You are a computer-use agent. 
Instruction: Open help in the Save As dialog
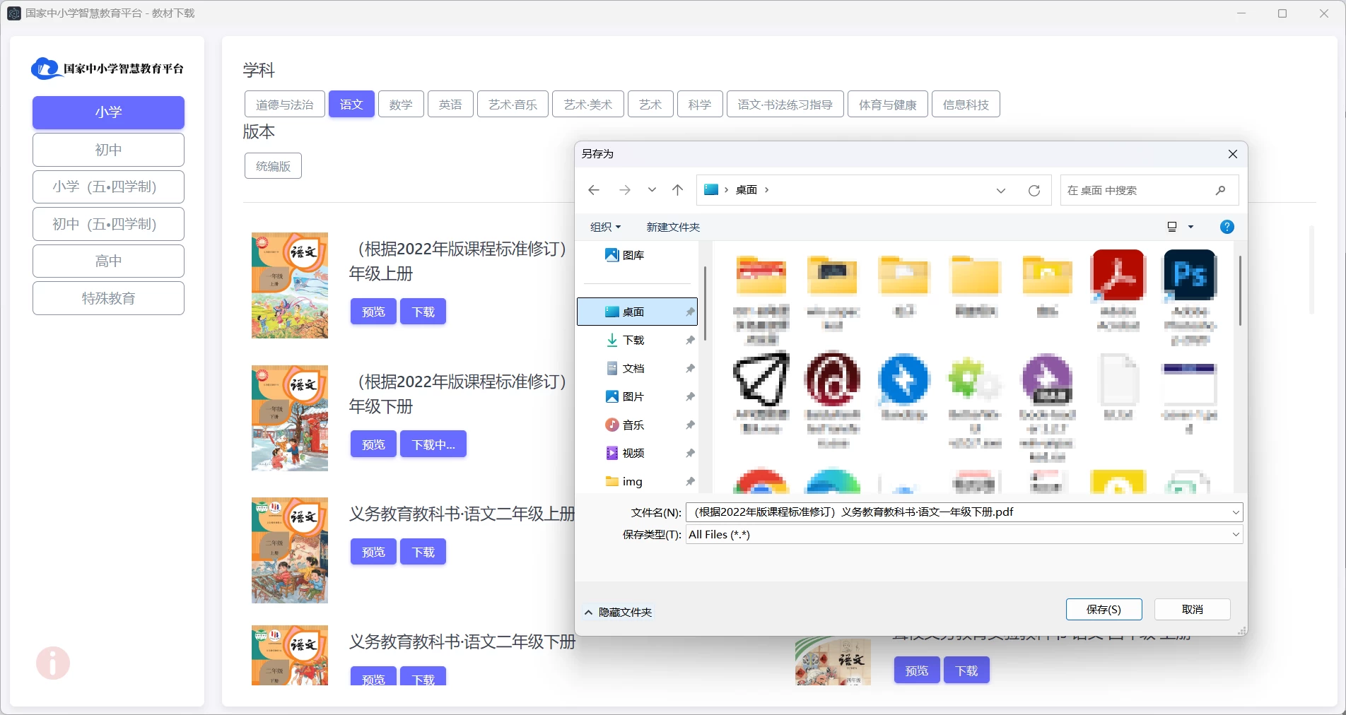coord(1227,227)
